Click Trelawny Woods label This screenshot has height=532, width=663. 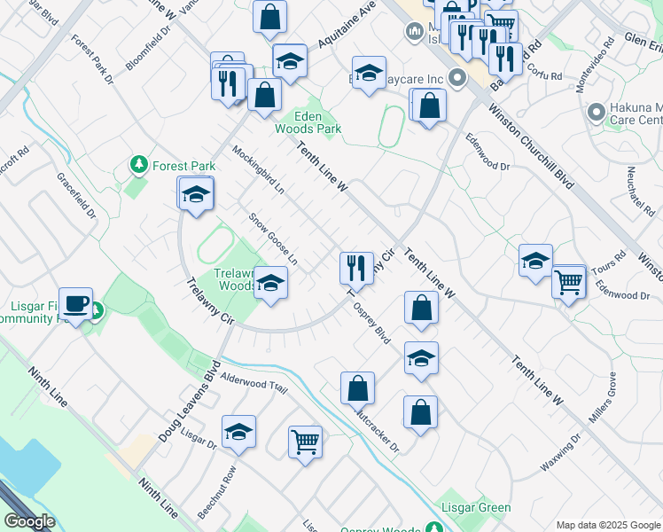(x=234, y=279)
